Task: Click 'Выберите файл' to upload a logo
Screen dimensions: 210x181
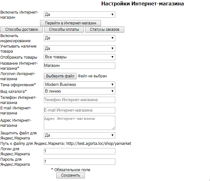Action: click(60, 76)
